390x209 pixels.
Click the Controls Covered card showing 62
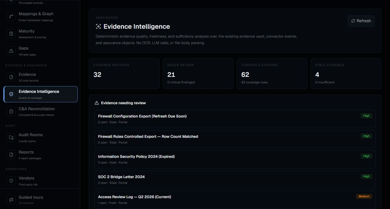pyautogui.click(x=272, y=74)
